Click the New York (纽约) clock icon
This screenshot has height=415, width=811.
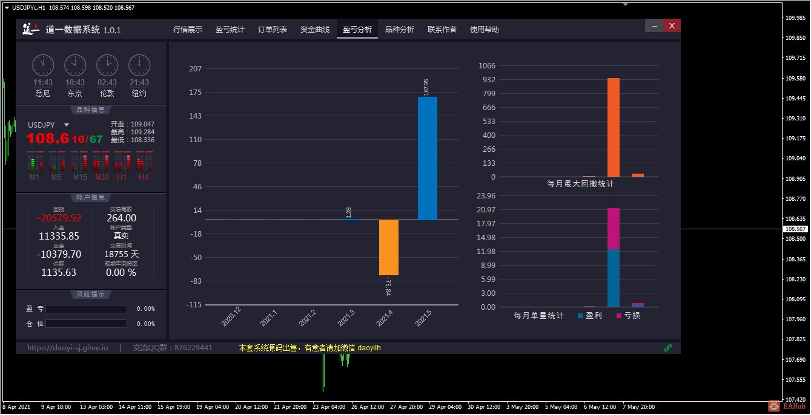[x=139, y=65]
